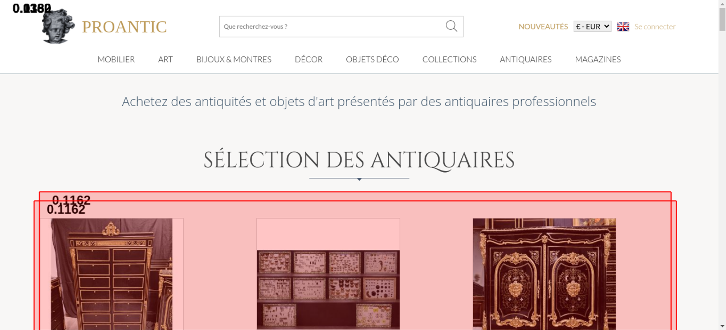Click the Proantic cherub head logo
Screen dimensions: 726x330
point(58,26)
